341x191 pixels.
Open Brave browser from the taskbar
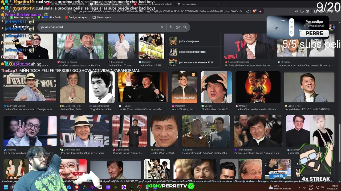pos(77,187)
